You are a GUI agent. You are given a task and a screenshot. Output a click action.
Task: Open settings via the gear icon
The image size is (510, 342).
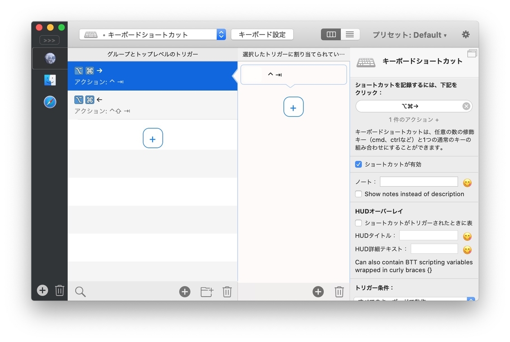pos(466,34)
